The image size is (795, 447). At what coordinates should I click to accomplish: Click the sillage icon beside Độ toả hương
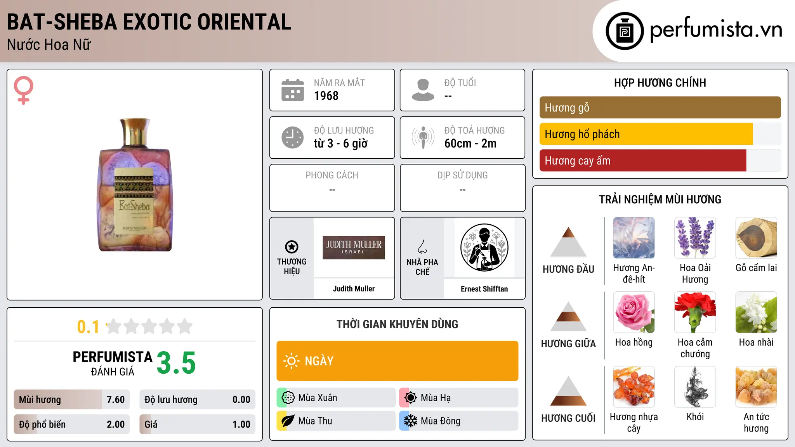pyautogui.click(x=423, y=137)
